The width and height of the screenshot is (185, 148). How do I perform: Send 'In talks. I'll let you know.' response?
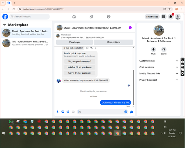80,67
